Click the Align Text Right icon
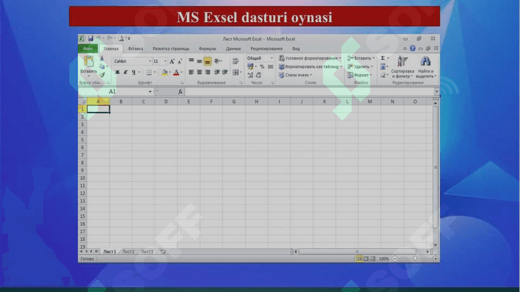 [208, 72]
